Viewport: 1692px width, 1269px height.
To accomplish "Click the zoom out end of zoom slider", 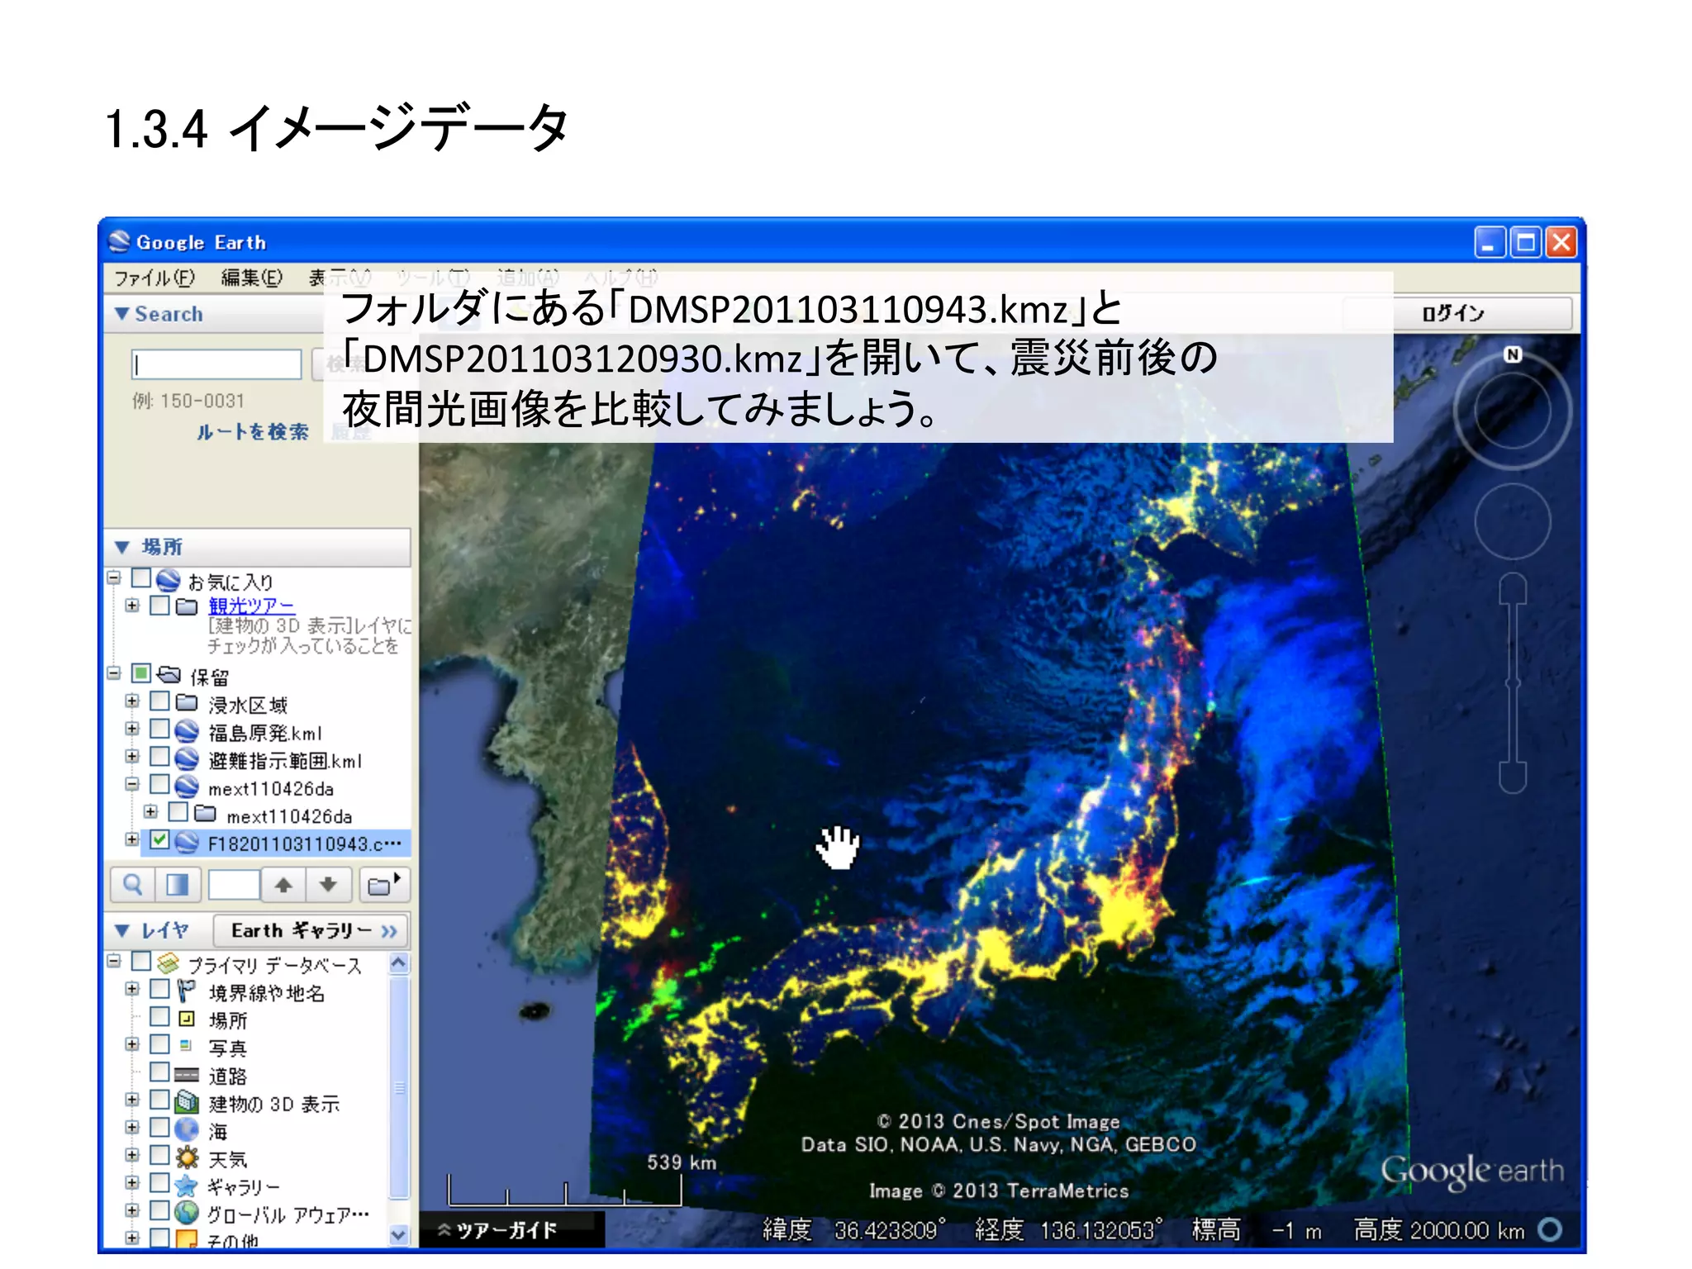I will pyautogui.click(x=1512, y=777).
